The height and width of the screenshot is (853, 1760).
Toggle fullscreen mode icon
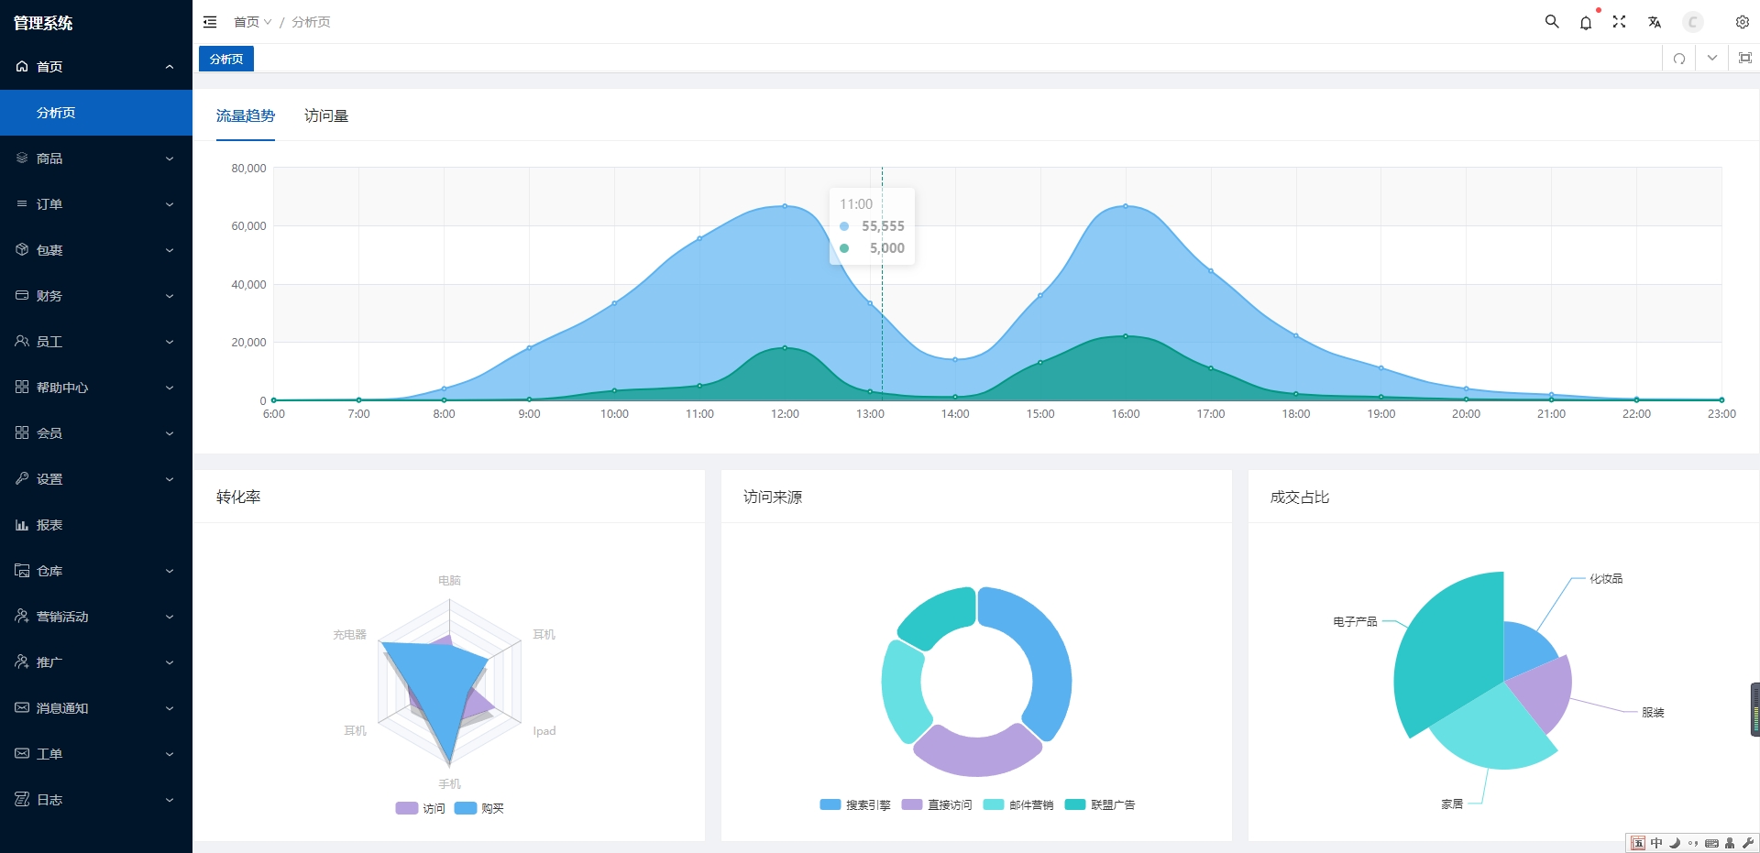[1620, 21]
